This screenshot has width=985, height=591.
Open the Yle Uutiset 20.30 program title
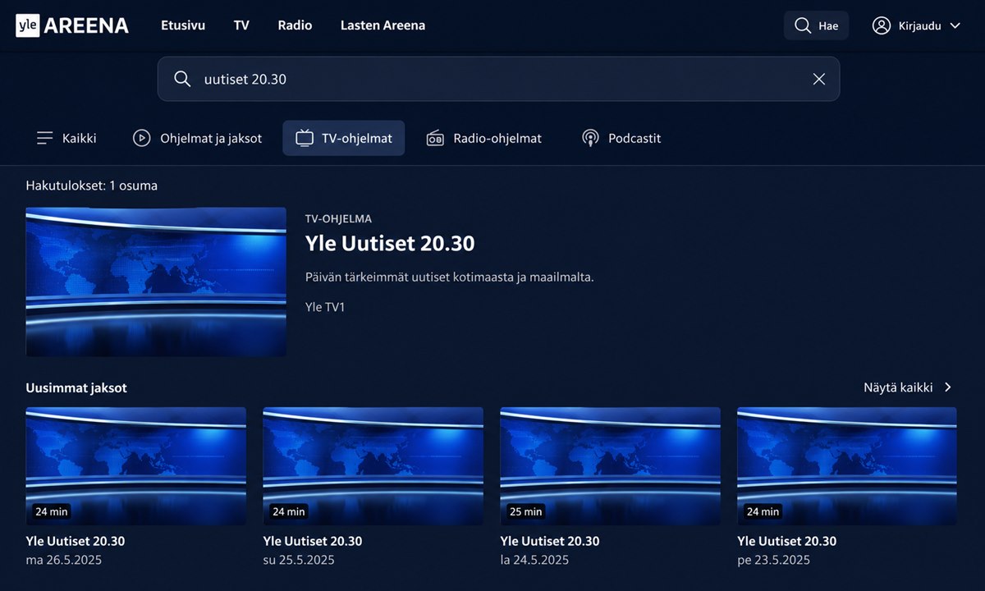point(390,244)
